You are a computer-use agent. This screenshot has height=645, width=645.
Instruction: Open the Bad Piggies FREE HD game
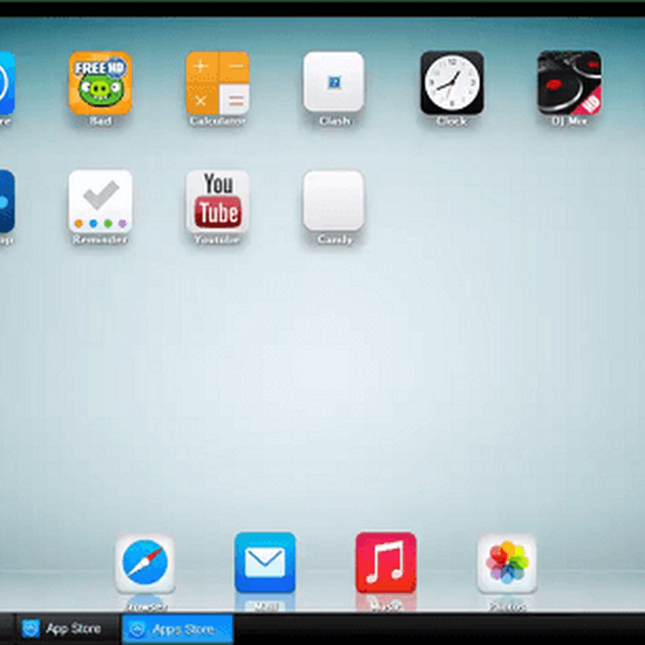click(x=100, y=83)
